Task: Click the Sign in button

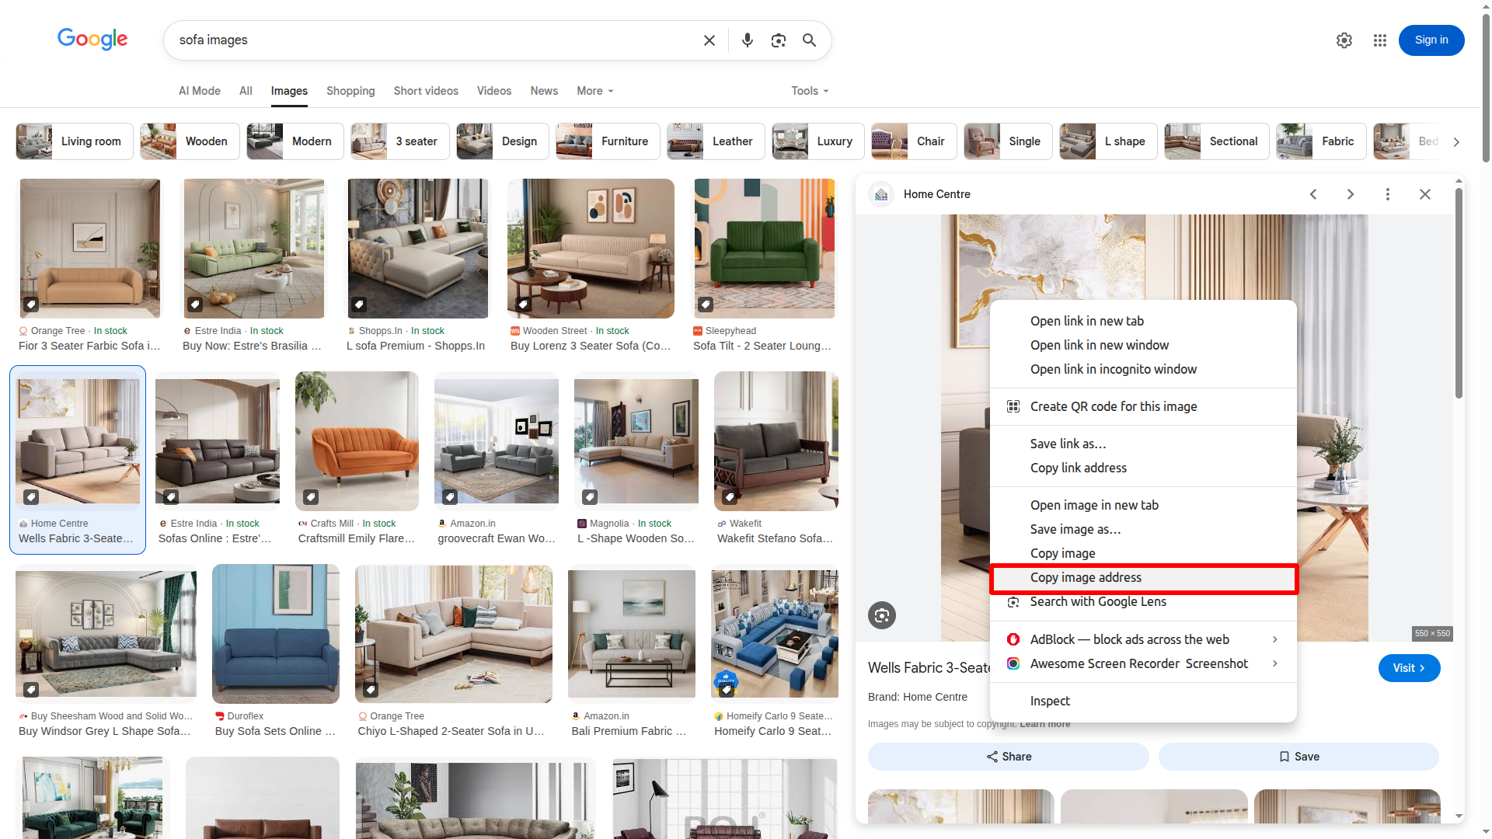Action: [x=1431, y=40]
